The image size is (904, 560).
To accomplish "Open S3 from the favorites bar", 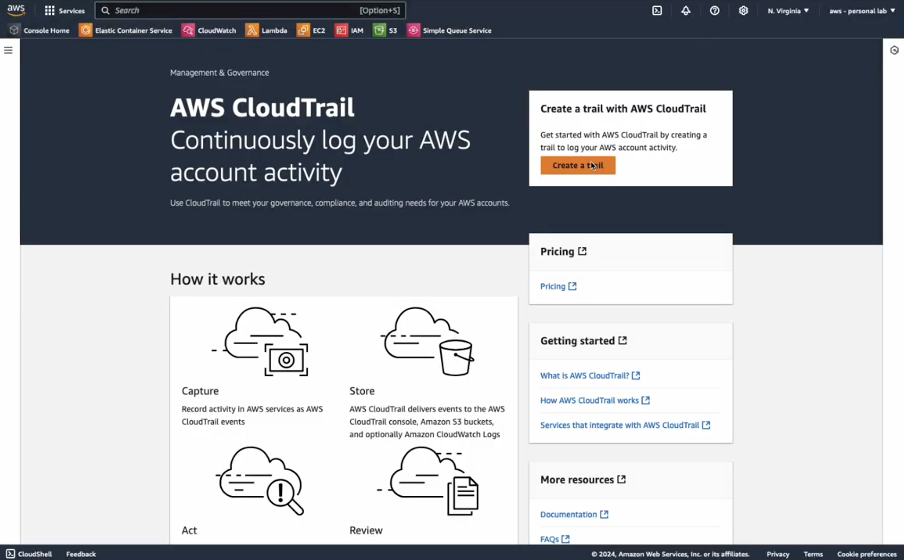I will (x=385, y=30).
